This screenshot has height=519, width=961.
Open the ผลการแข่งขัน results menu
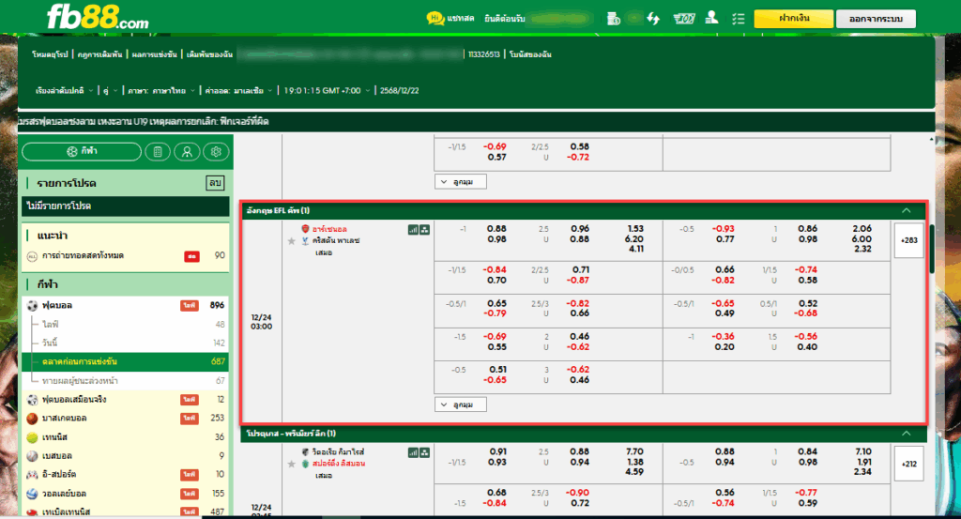[x=154, y=54]
